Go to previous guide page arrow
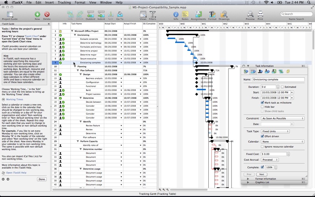This screenshot has height=197, width=315. click(3, 179)
